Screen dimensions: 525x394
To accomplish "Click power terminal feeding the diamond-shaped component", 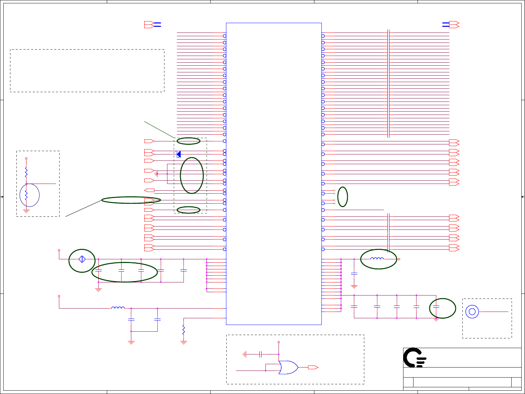I will [59, 250].
